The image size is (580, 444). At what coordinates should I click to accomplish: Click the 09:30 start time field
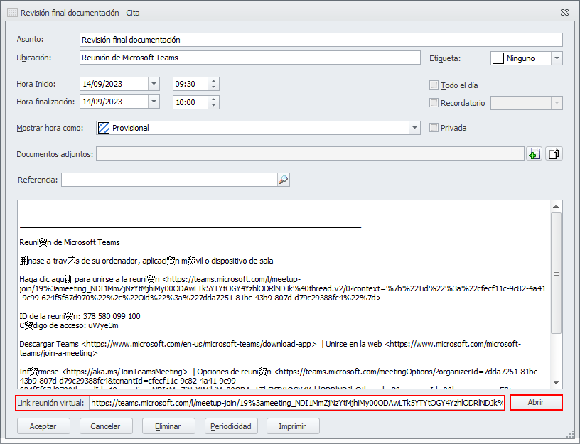190,84
